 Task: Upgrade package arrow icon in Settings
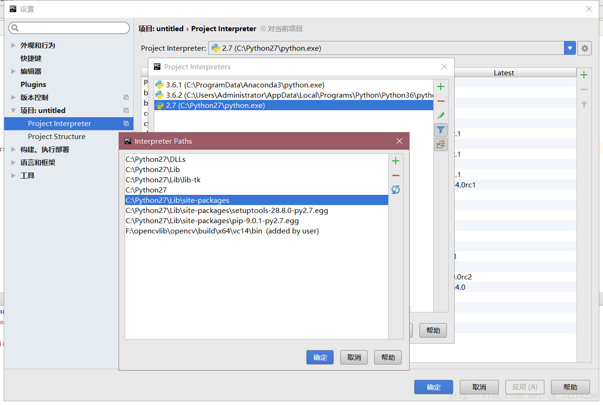[x=584, y=104]
